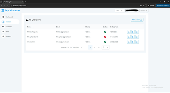
Task: Click the person-with-pen edit icon for Mattie Poquette
Action: click(133, 32)
